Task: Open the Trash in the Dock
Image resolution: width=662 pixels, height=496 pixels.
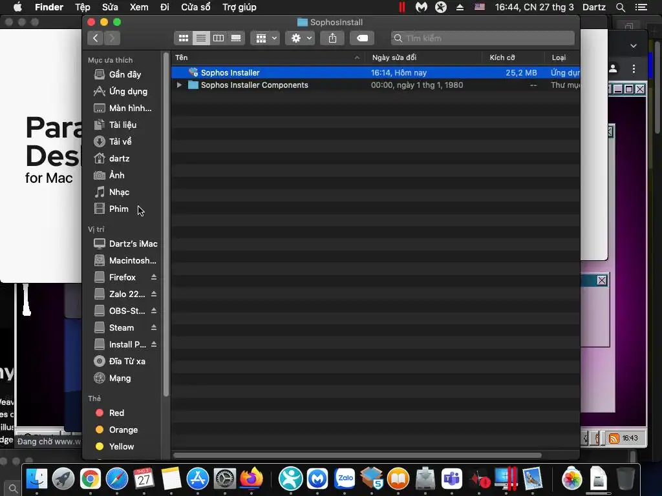Action: pos(625,479)
